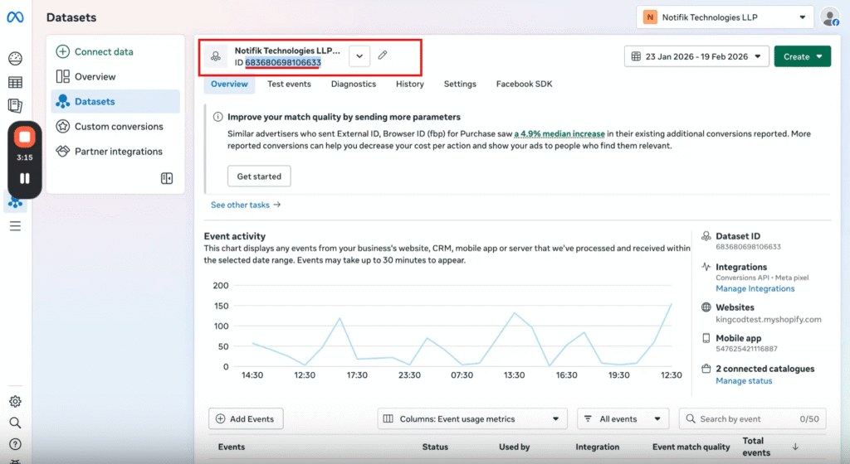Switch to the Test events tab
The height and width of the screenshot is (464, 850).
289,84
